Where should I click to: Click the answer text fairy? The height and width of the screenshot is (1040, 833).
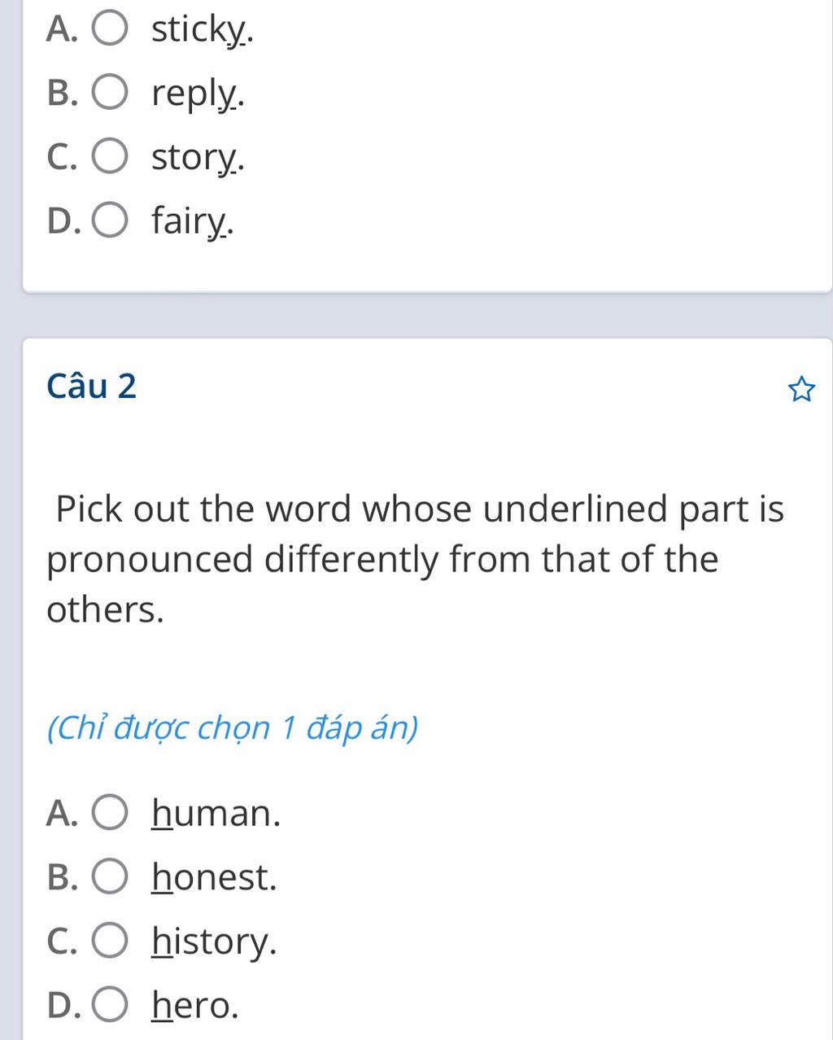click(192, 221)
